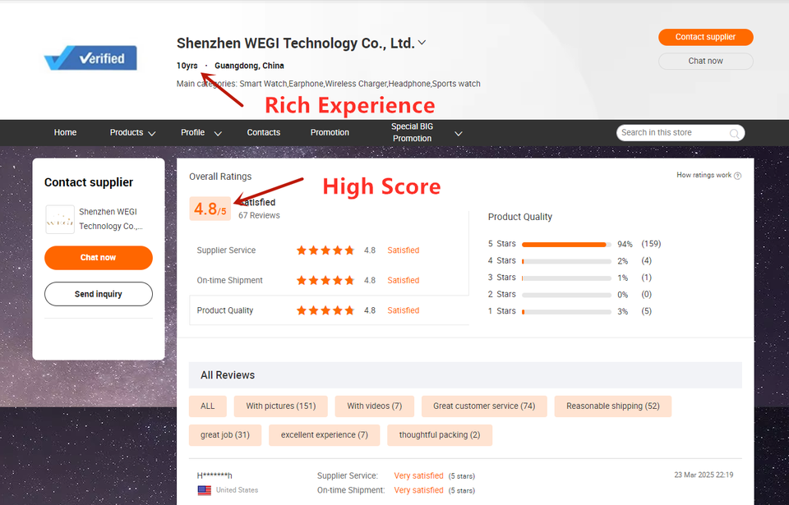
Task: Click the Product Quality rating row
Action: click(x=329, y=310)
